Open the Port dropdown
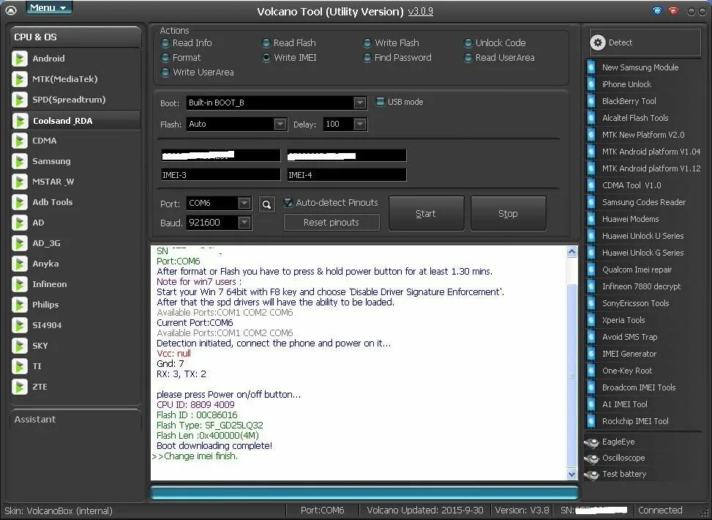This screenshot has width=712, height=520. (244, 203)
